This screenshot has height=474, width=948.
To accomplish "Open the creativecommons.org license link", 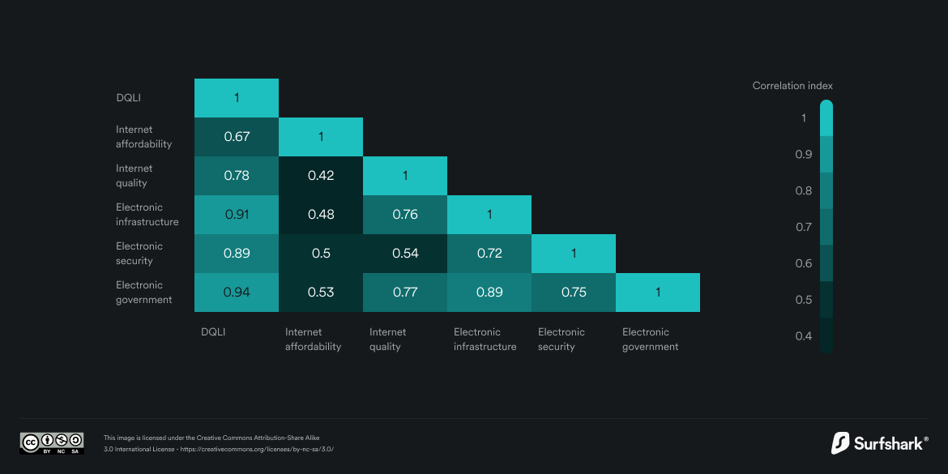I will tap(256, 449).
